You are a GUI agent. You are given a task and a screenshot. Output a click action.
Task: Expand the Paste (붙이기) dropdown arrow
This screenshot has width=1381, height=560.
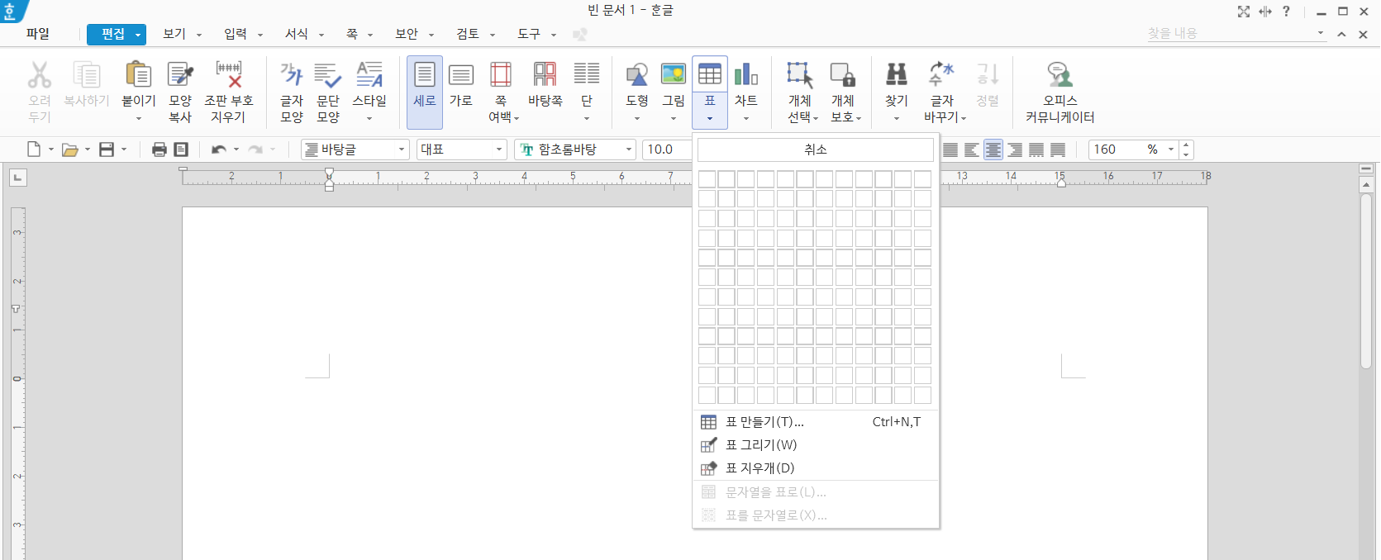[139, 118]
